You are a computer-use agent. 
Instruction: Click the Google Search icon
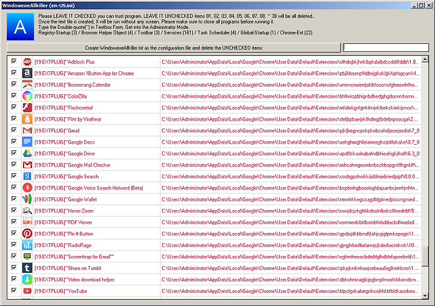click(27, 176)
